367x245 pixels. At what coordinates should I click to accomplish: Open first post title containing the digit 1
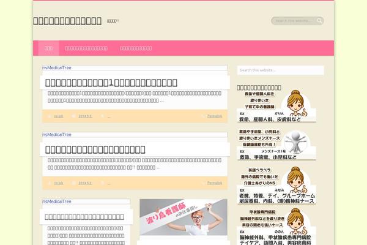[111, 83]
